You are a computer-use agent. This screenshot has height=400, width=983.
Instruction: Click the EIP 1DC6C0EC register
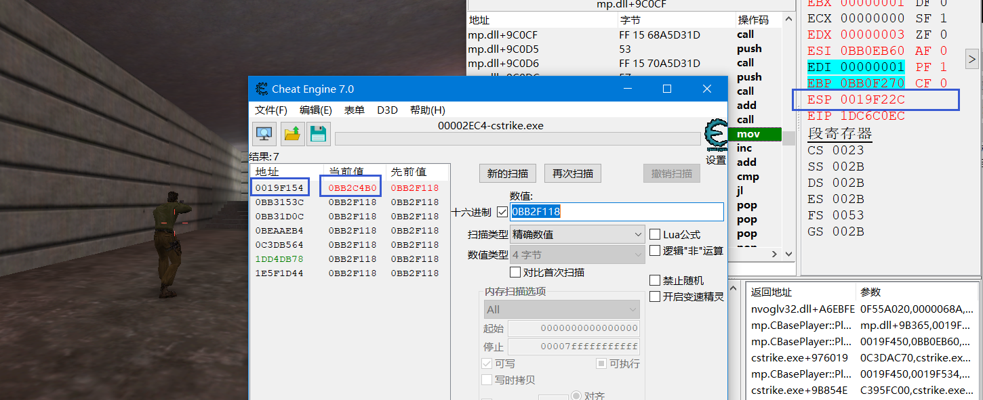click(x=856, y=116)
